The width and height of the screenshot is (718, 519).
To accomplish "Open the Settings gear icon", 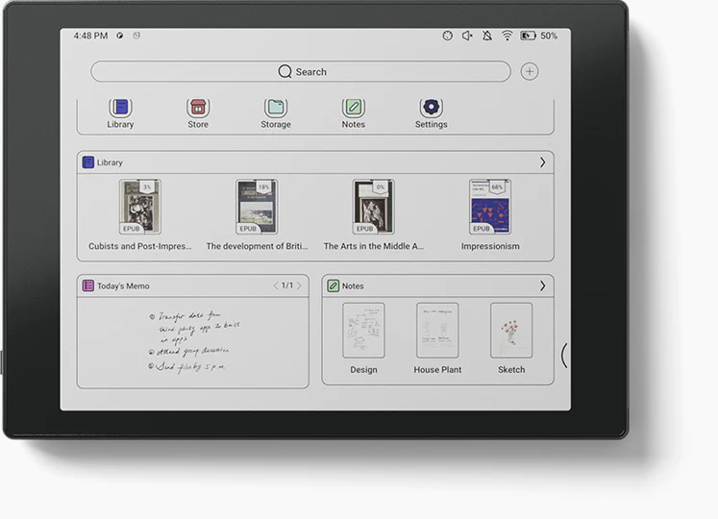I will (431, 108).
